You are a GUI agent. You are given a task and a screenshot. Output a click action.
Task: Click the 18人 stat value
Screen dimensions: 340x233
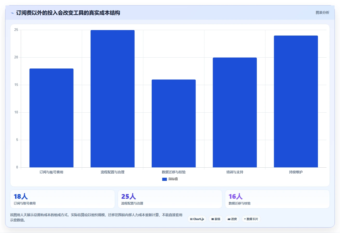pos(21,196)
